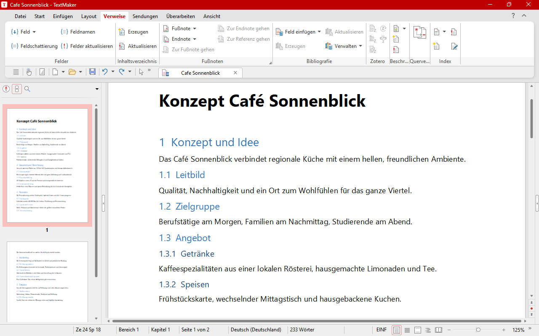Click the help question mark icon
Screen dimensions: 539x336
[513, 16]
